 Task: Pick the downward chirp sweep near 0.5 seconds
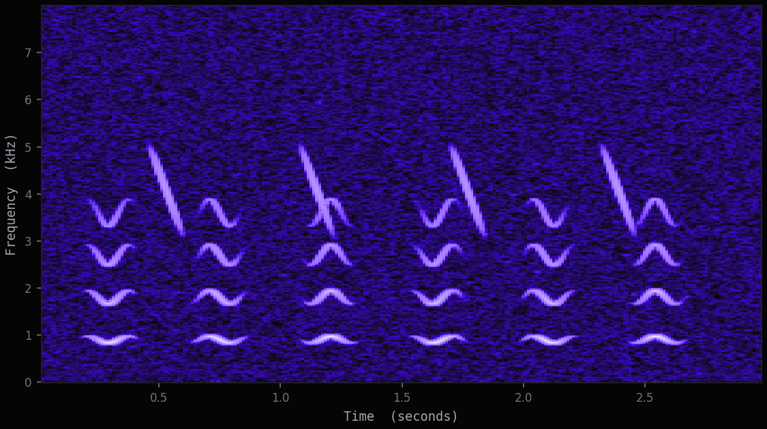[x=166, y=189]
